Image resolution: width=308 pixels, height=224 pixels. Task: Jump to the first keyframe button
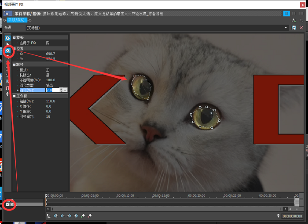[x=55, y=216]
